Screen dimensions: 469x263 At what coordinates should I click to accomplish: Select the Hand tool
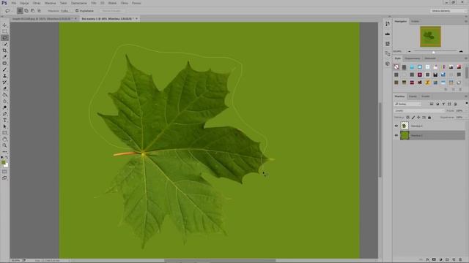click(x=4, y=140)
